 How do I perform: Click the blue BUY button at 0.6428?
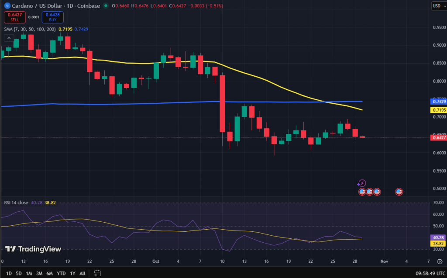tap(53, 17)
